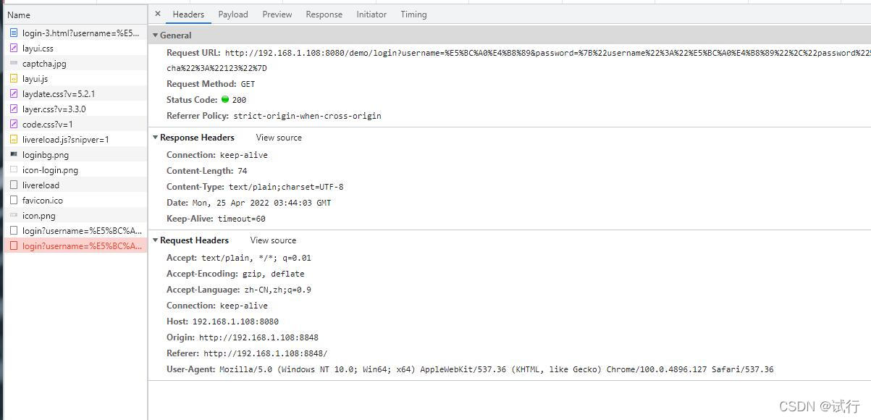Select the icon-login.png request
871x420 pixels.
tap(74, 169)
